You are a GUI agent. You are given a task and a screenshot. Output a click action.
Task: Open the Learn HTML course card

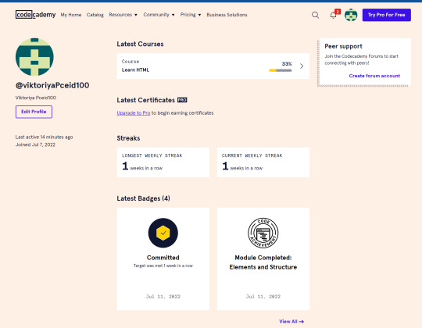[213, 66]
